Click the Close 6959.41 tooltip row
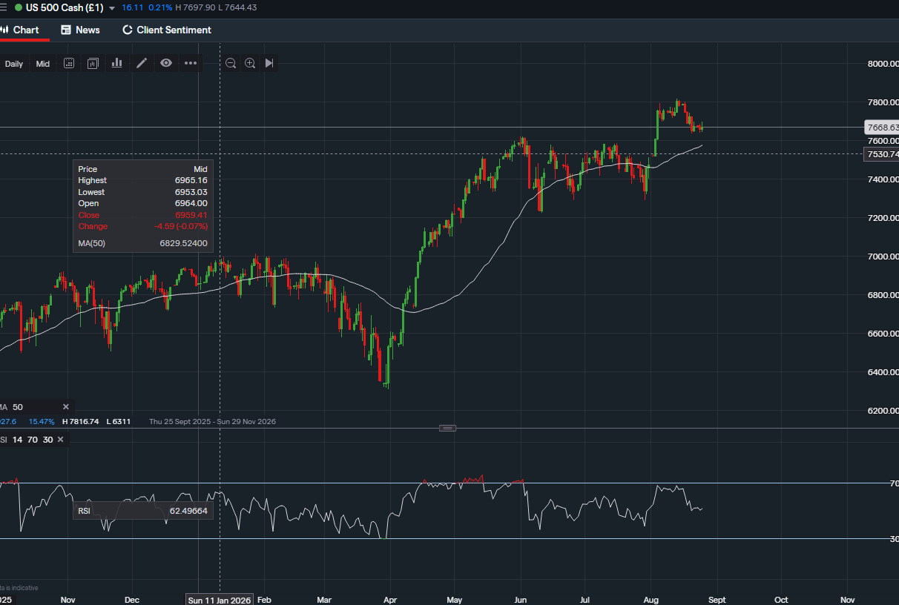 pos(142,215)
